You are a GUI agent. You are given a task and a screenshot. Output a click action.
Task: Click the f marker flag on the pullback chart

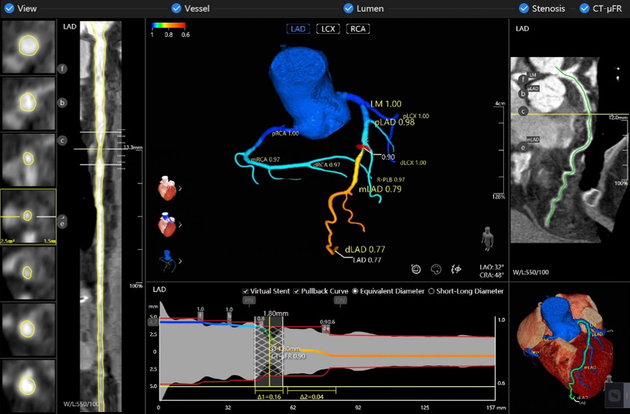point(200,315)
